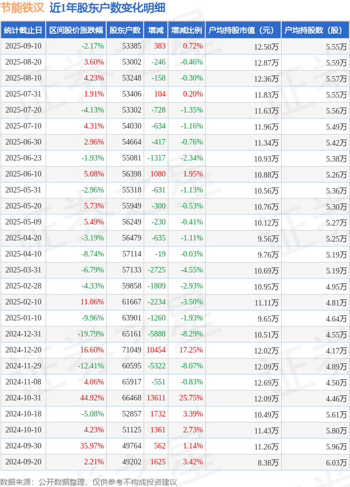Viewport: 350px width, 487px height.
Task: Click the 近1年股东户数变化明细 title text
Action: [107, 8]
